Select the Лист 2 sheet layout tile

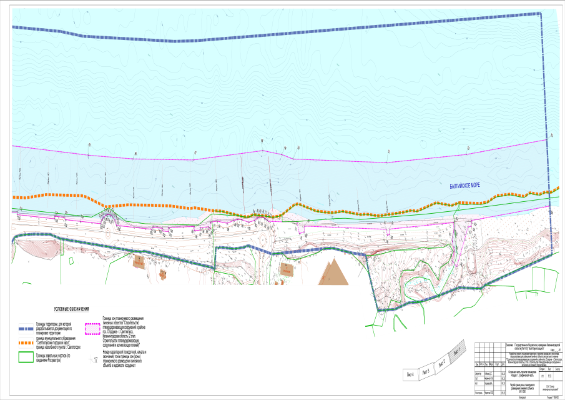point(442,362)
